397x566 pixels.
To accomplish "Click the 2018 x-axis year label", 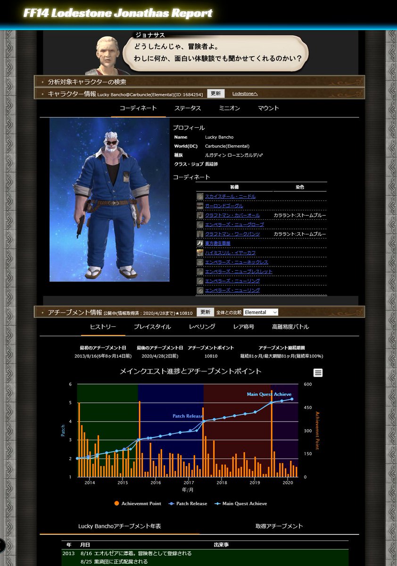I will [222, 483].
